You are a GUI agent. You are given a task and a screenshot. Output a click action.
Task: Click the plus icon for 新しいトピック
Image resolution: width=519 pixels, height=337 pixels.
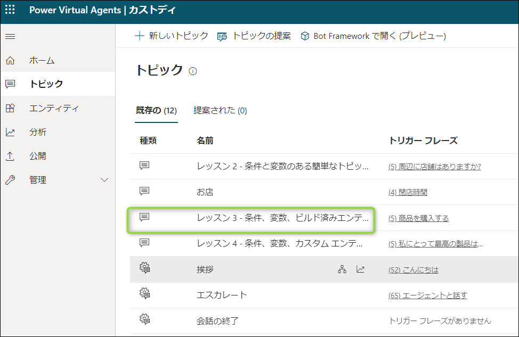[x=140, y=36]
